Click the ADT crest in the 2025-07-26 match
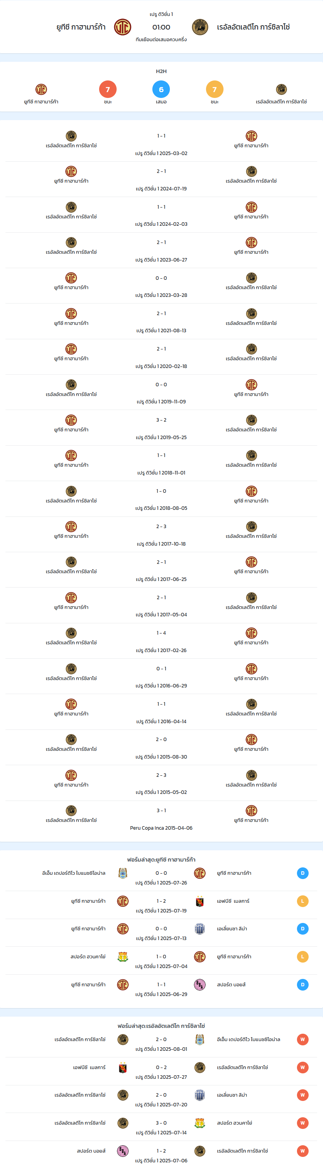The image size is (323, 1174). 122,873
